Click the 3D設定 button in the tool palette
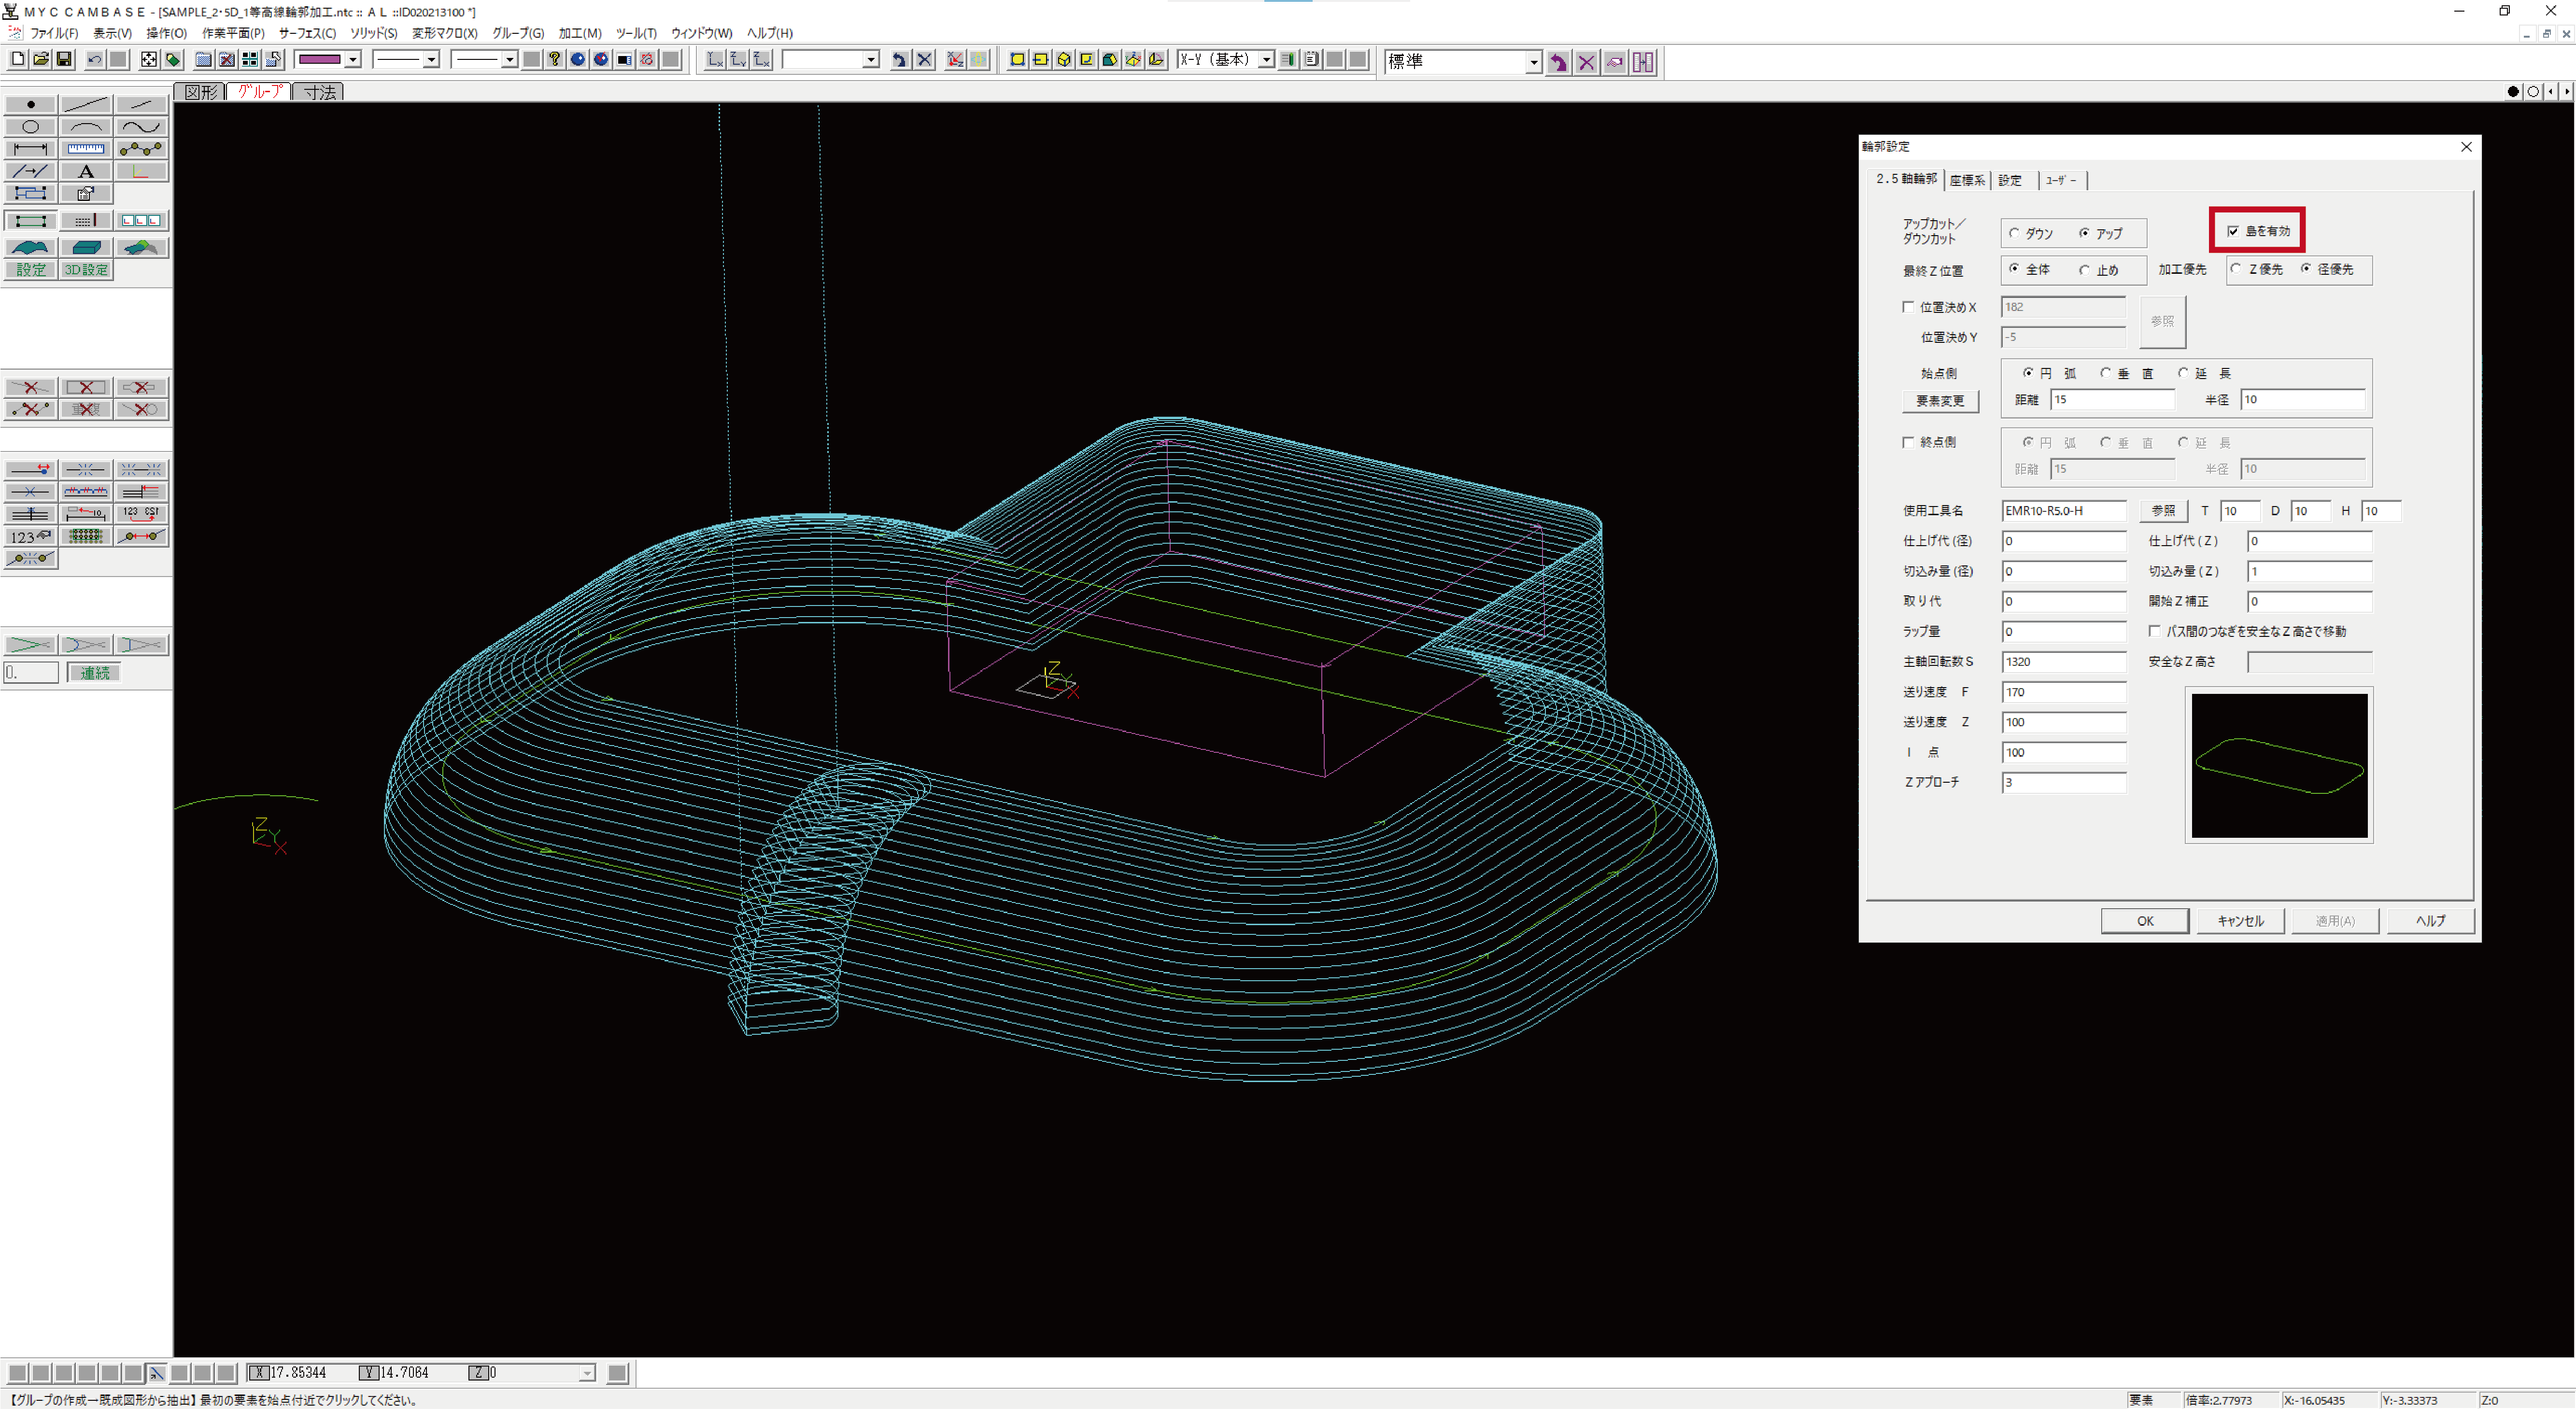Viewport: 2576px width, 1409px height. pyautogui.click(x=85, y=270)
